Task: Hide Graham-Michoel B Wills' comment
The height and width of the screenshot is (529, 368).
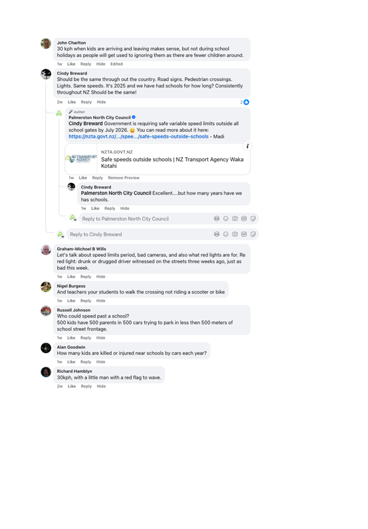Action: pos(101,276)
